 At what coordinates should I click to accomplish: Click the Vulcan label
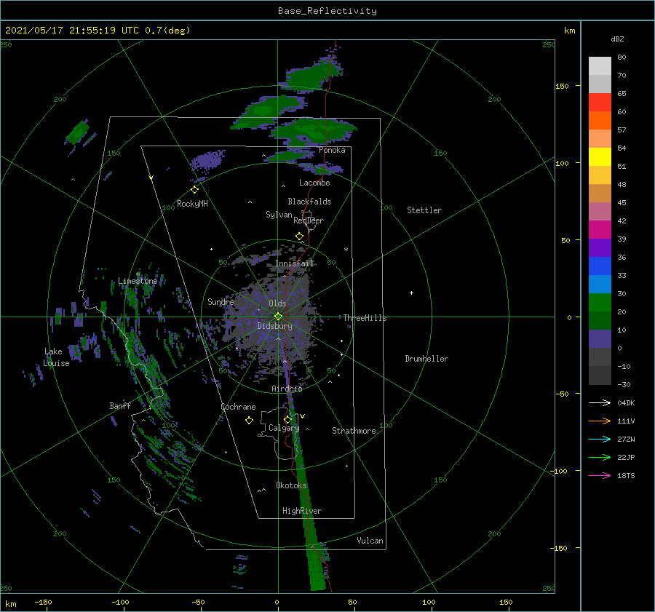tap(370, 541)
